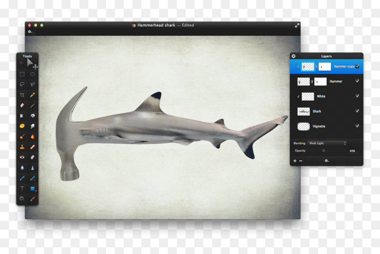Choose the Elliptical Marquee tool
380x254 pixels.
tap(32, 74)
